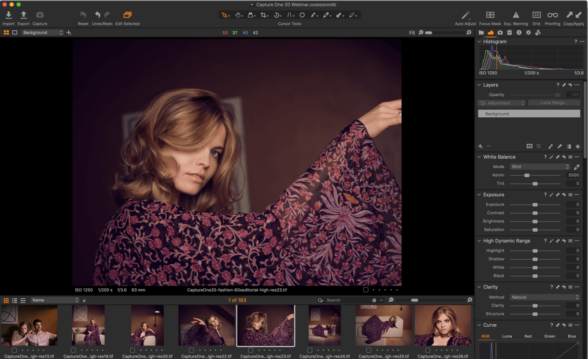Open the Capture menu toolbar icon
Image resolution: width=588 pixels, height=359 pixels.
[40, 14]
